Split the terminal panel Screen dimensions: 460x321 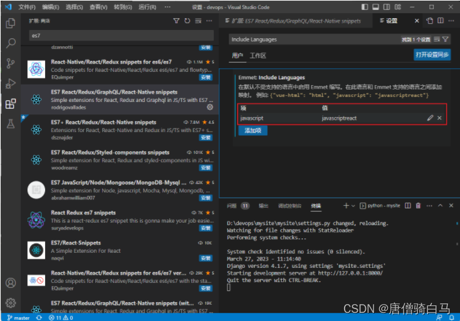[408, 206]
